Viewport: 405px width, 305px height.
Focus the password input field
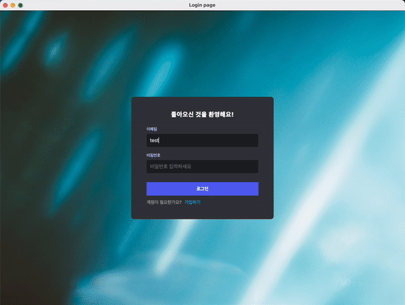tap(202, 166)
